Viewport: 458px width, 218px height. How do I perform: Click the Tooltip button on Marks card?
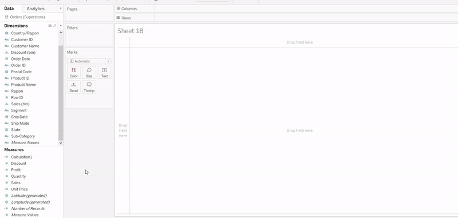coord(89,87)
